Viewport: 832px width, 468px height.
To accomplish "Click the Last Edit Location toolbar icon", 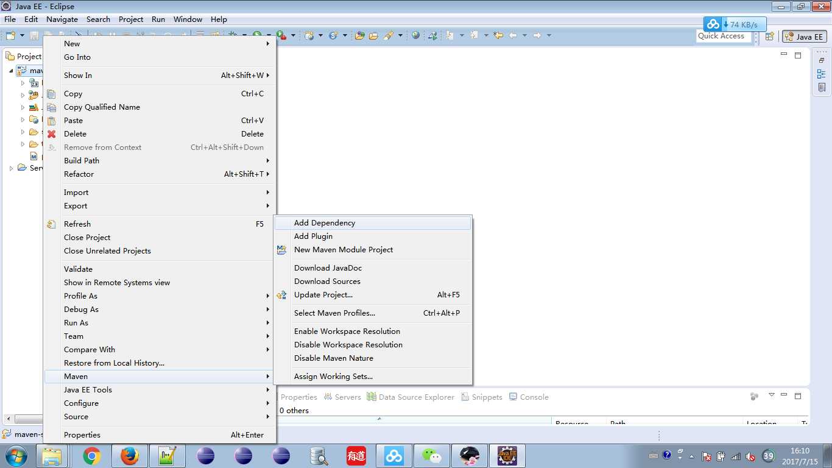I will (x=498, y=35).
